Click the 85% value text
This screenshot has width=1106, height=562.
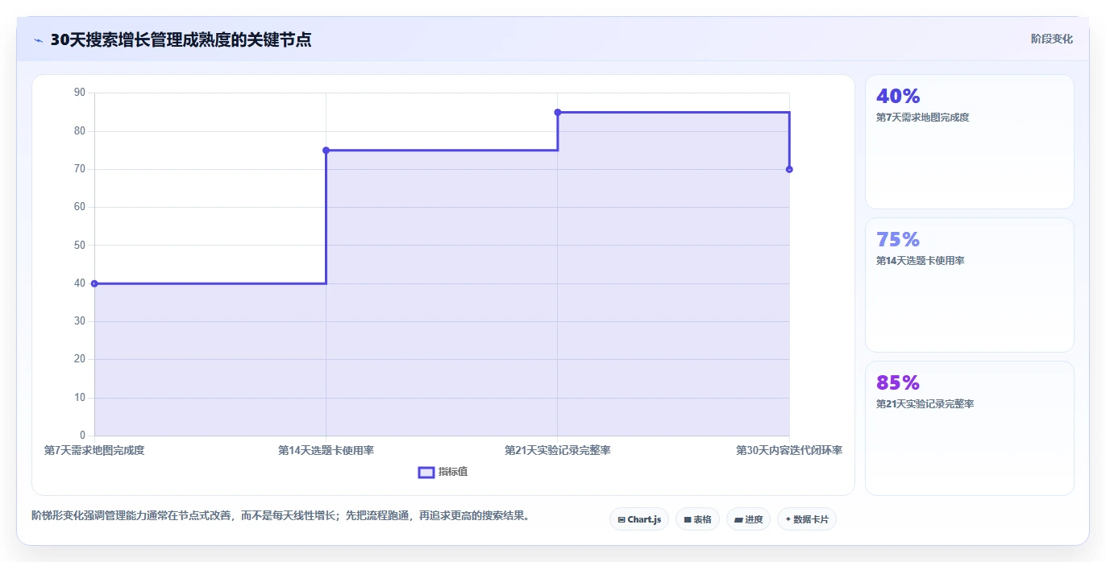point(898,383)
